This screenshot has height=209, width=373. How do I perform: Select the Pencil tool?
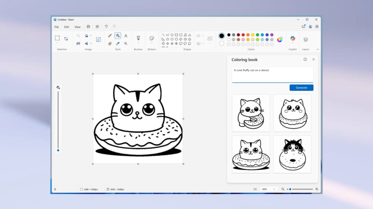click(x=110, y=36)
